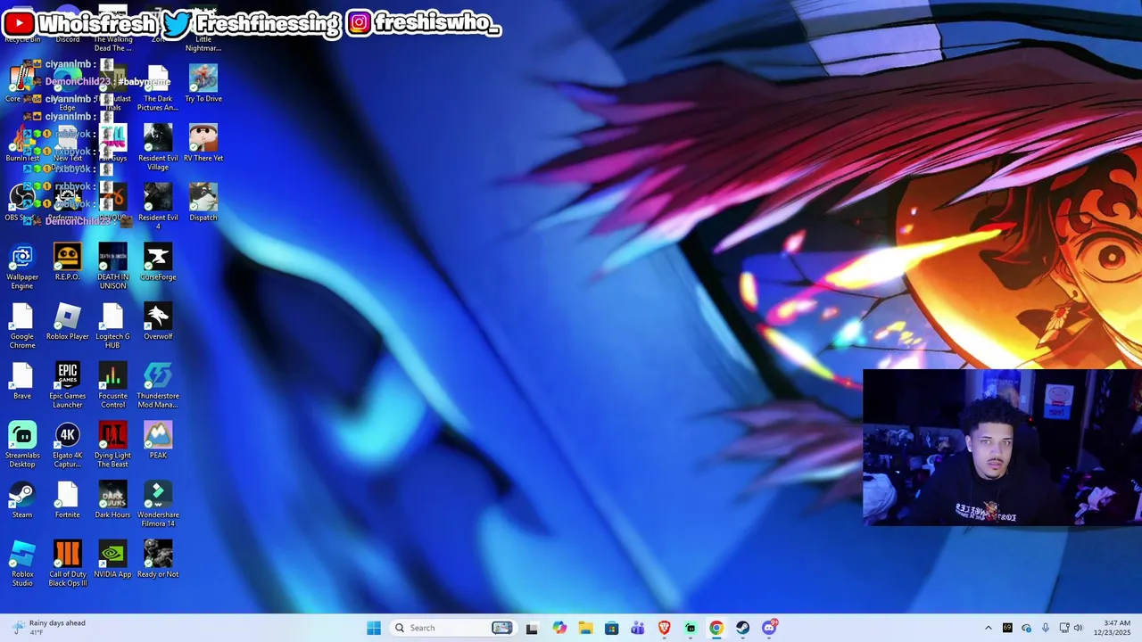Select the Focusrite Control desktop icon
Viewport: 1142px width, 642px height.
coord(112,386)
